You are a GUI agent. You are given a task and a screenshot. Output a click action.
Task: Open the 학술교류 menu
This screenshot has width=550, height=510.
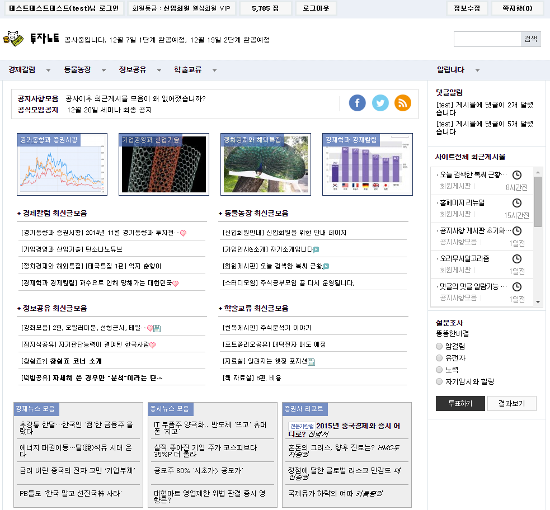tap(187, 70)
